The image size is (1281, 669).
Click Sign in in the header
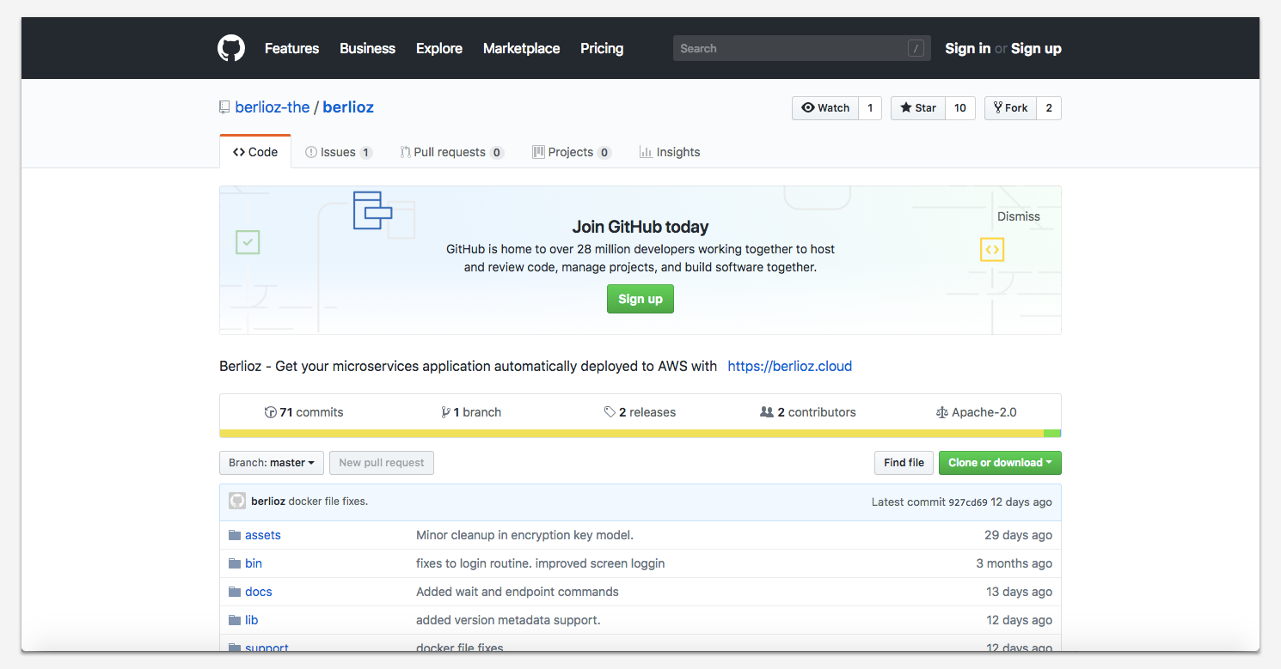click(967, 48)
